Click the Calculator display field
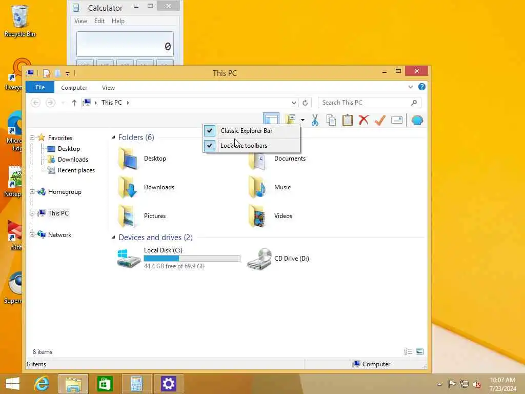Viewport: 525px width, 394px height. 125,44
